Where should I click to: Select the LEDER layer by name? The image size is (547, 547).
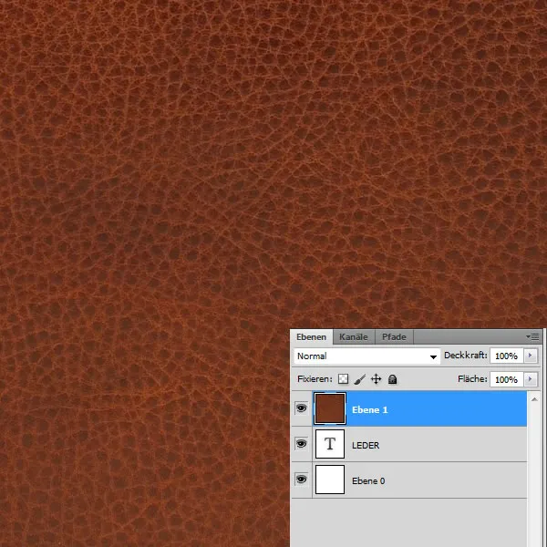click(366, 445)
